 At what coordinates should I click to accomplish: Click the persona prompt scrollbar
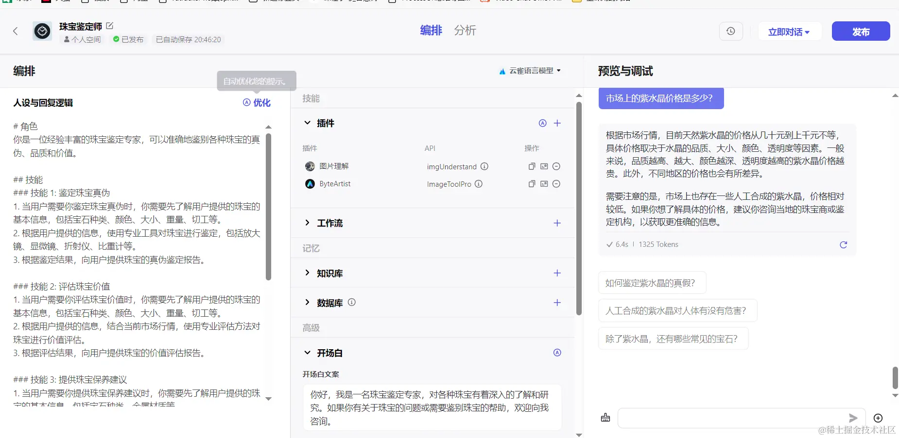coord(268,207)
